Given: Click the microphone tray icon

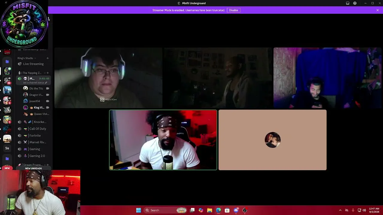Looking at the screenshot, I should (353, 210).
